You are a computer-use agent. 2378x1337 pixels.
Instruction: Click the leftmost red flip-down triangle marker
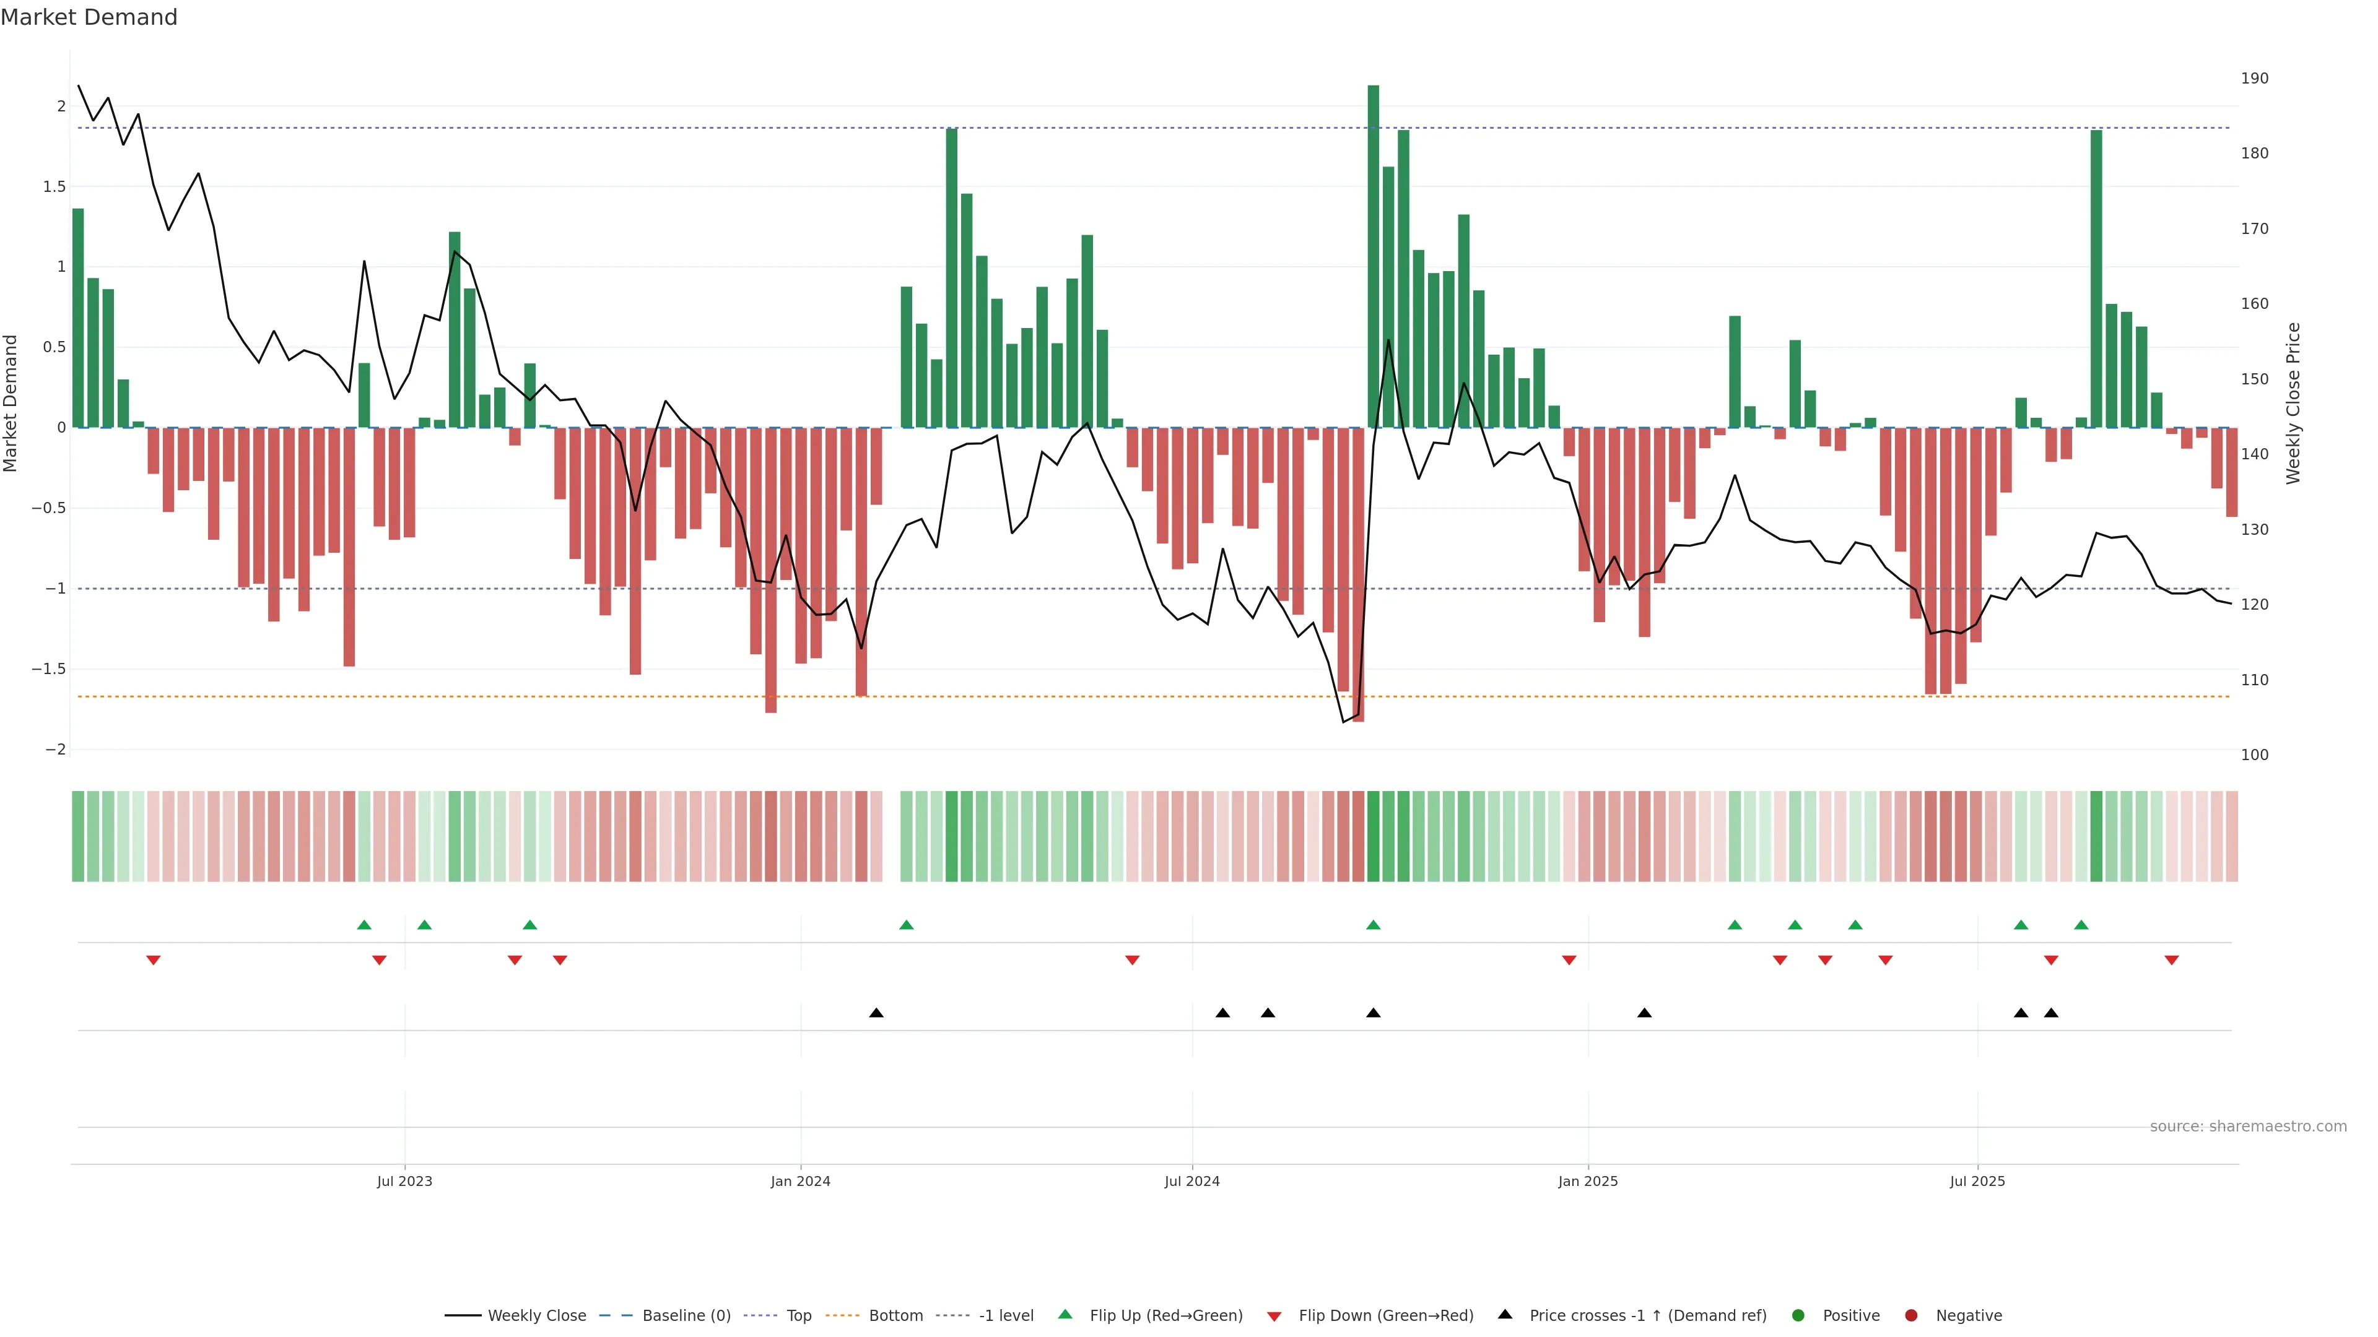153,961
